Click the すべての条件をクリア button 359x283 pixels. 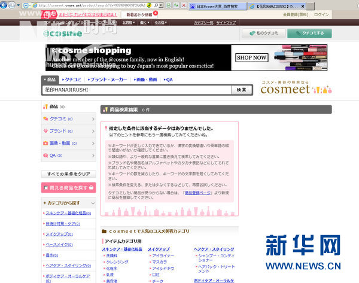coord(68,174)
